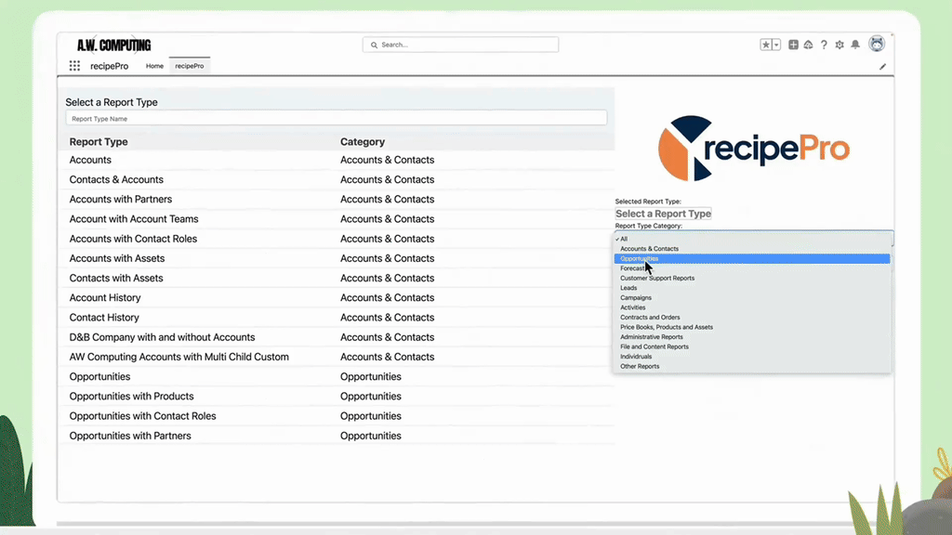Screen dimensions: 952x535
Task: Choose All in category dropdown
Action: pos(752,239)
